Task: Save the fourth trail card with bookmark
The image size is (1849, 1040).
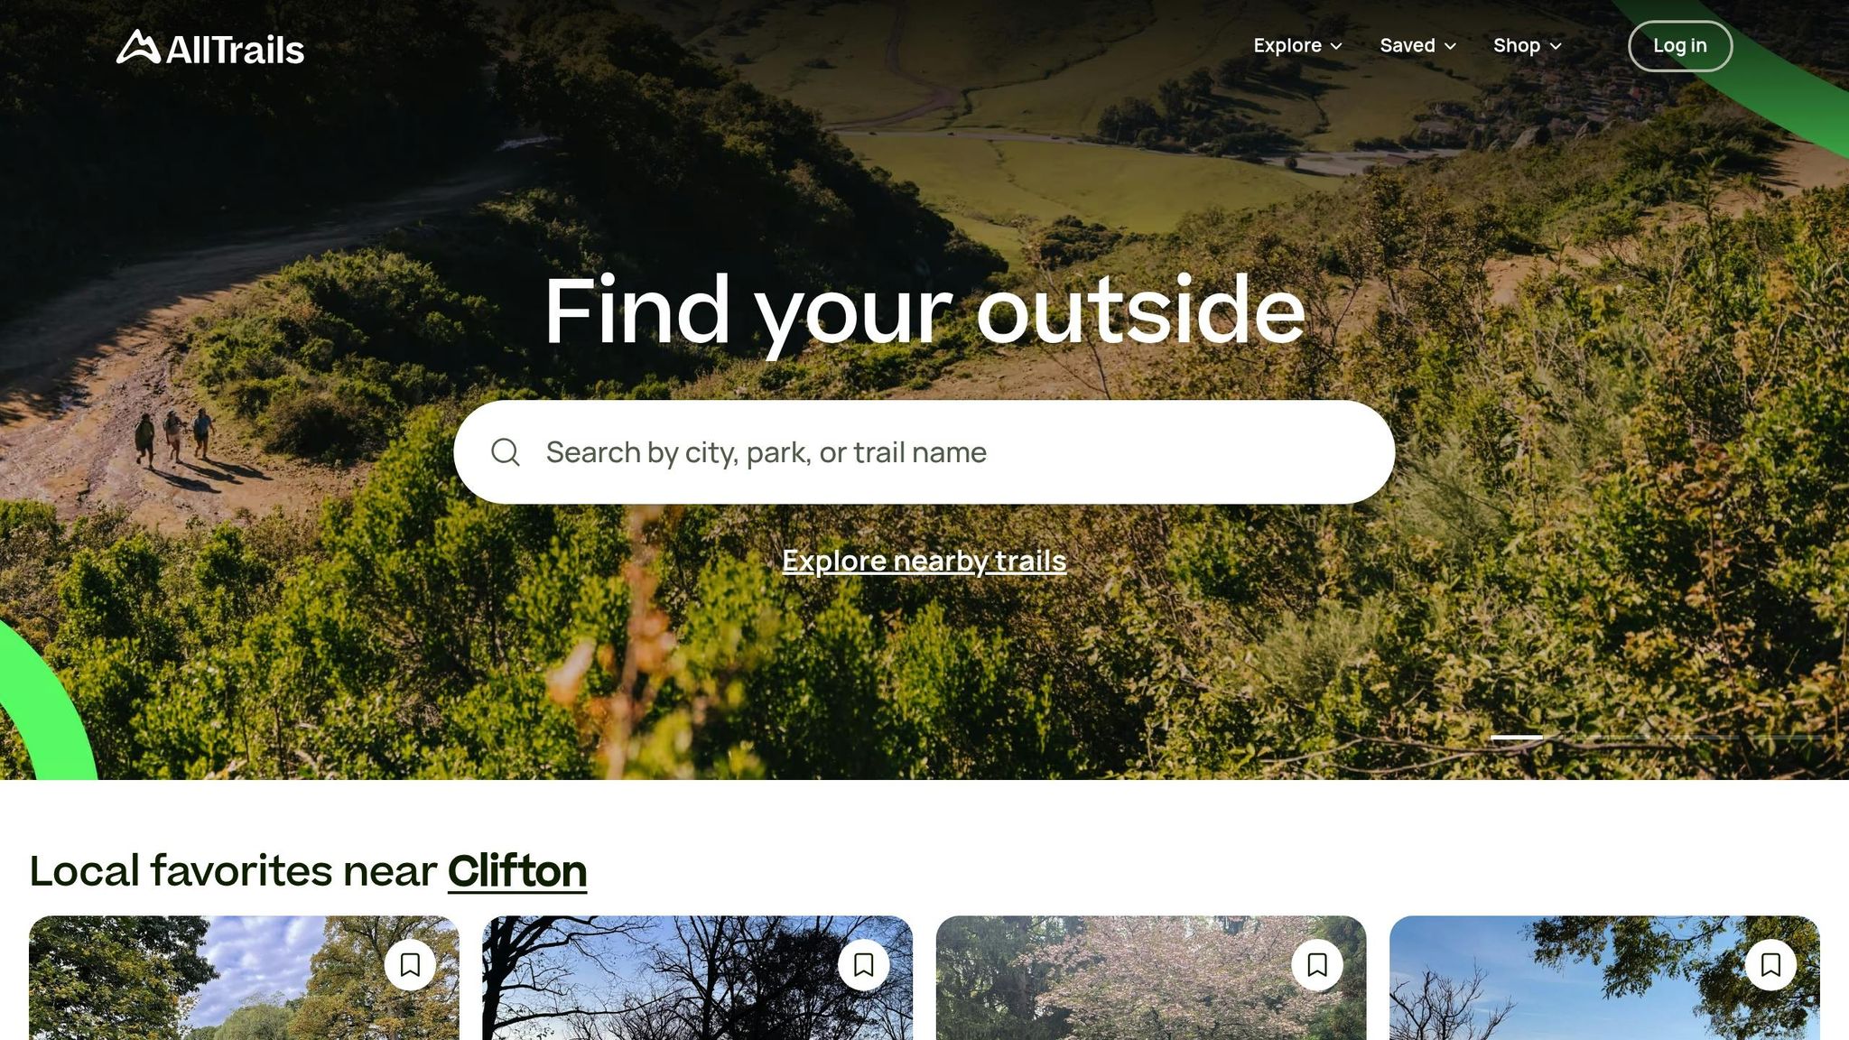Action: click(x=1770, y=965)
